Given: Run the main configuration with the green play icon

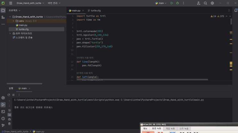Looking at the screenshot, I should point(171,3).
